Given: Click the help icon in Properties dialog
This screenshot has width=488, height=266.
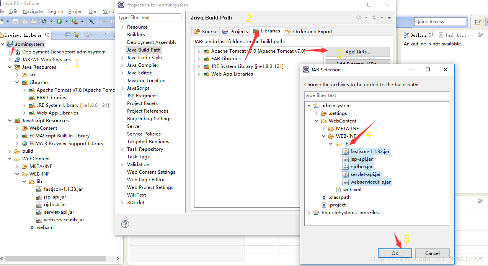Looking at the screenshot, I should click(x=125, y=224).
